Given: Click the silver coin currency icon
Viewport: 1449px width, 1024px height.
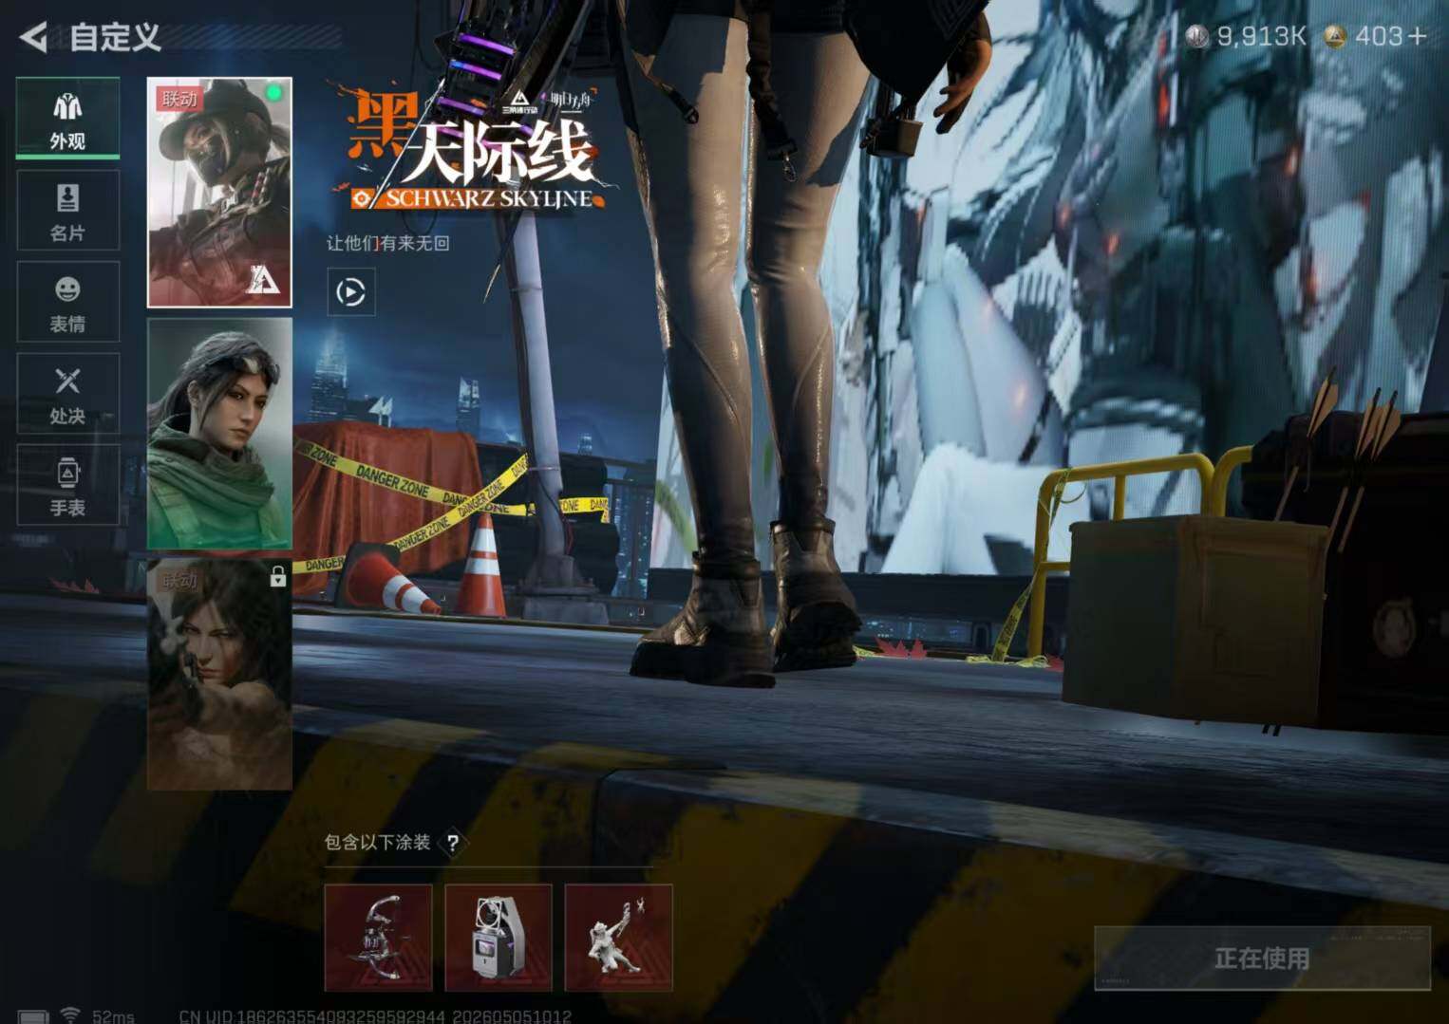Looking at the screenshot, I should pyautogui.click(x=1197, y=36).
